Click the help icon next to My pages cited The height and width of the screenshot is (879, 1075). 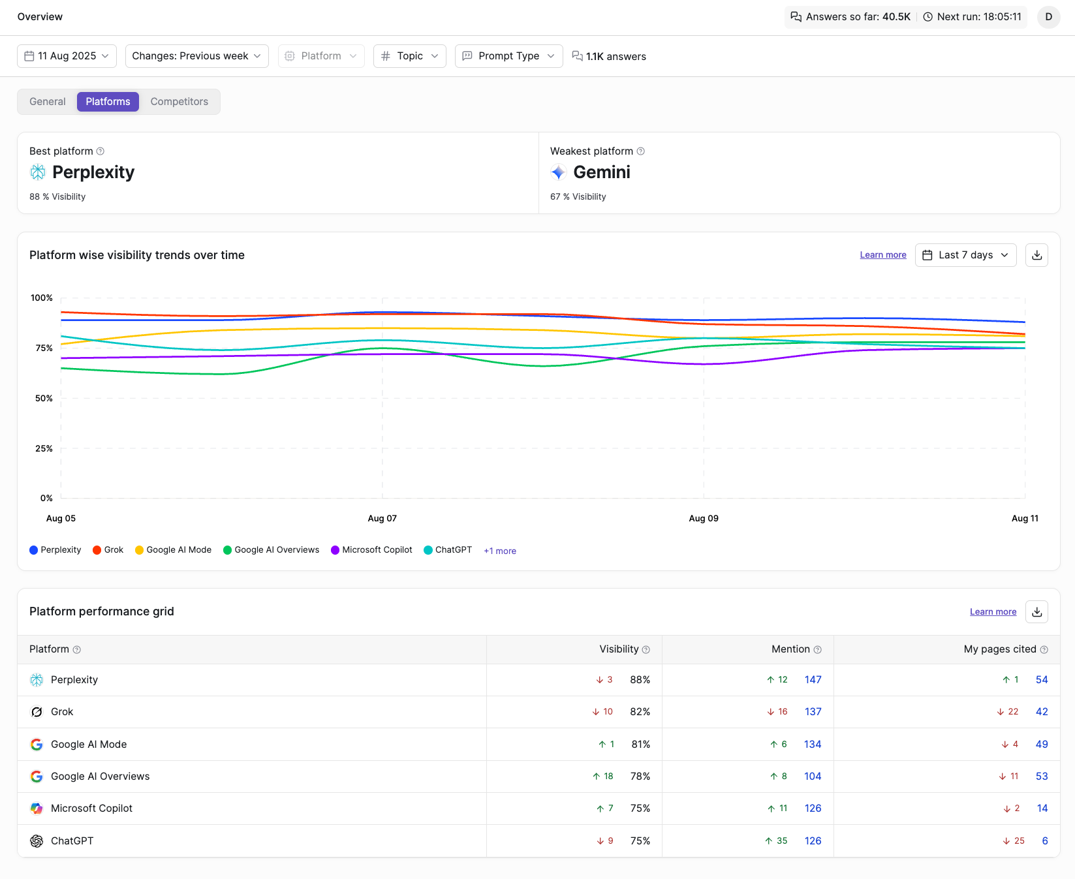click(1044, 650)
